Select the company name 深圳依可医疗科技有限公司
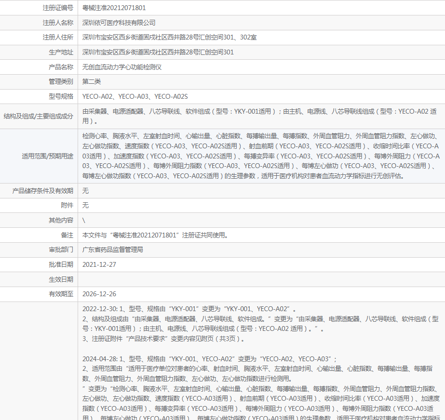 [119, 23]
